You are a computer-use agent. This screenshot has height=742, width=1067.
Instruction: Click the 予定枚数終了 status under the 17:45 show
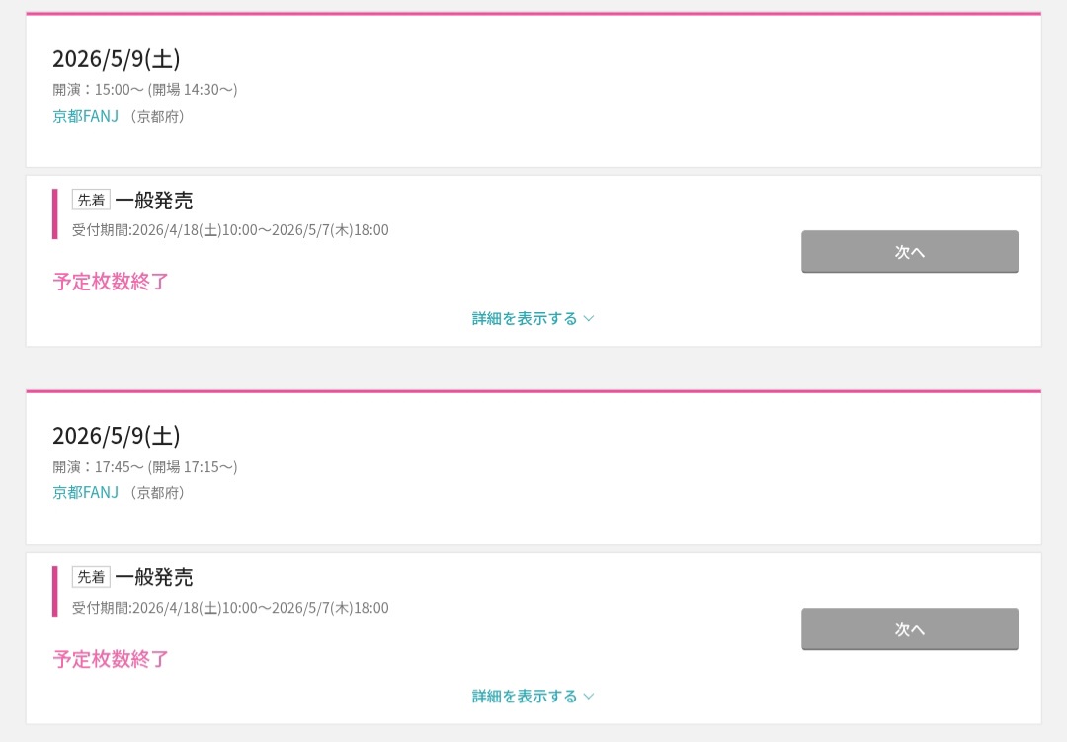[x=111, y=659]
